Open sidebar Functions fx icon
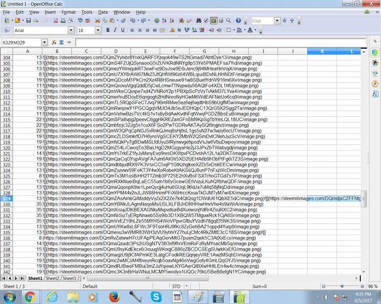Image resolution: width=381 pixels, height=304 pixels. pos(375,94)
